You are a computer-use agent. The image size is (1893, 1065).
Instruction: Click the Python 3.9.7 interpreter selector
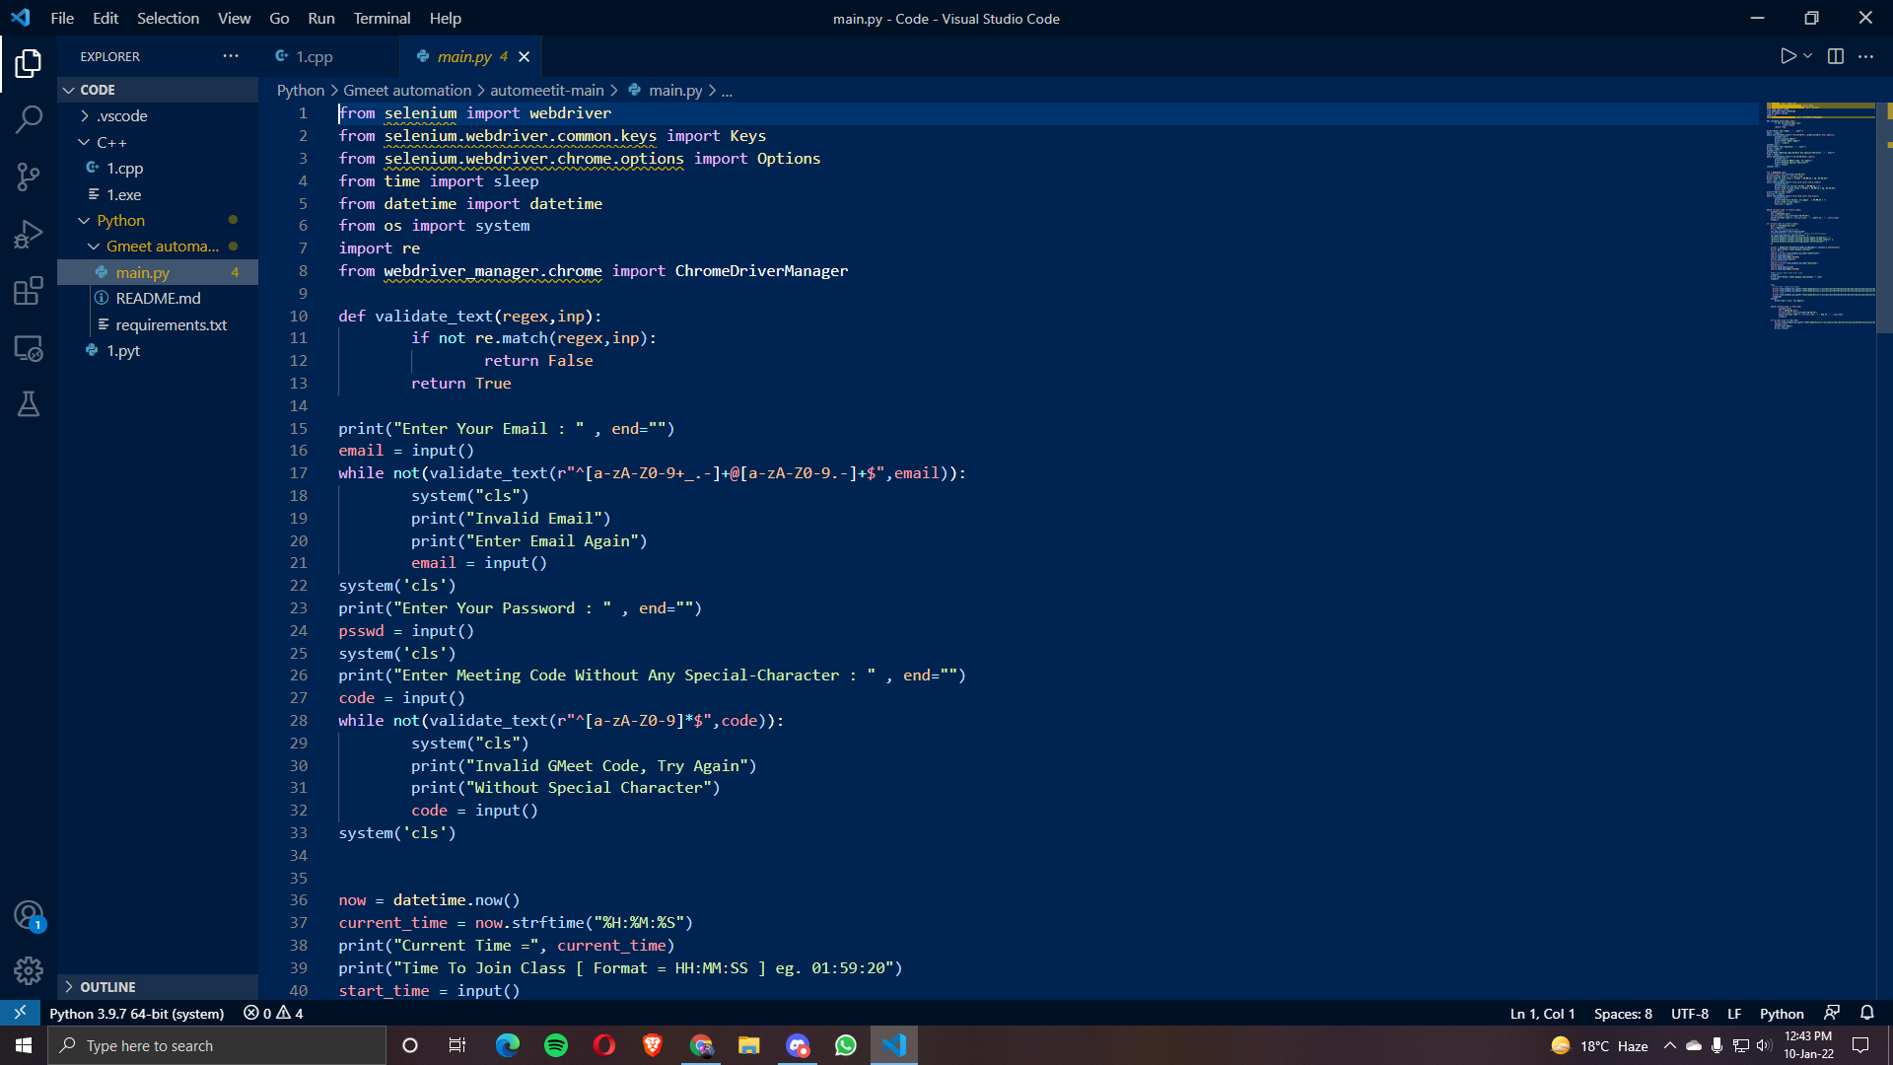coord(137,1014)
